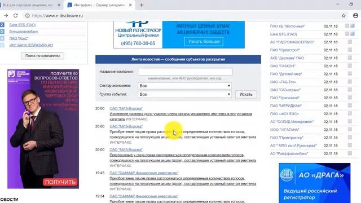Open Изменение размера доли участия news link
361x203 pixels.
[180, 117]
